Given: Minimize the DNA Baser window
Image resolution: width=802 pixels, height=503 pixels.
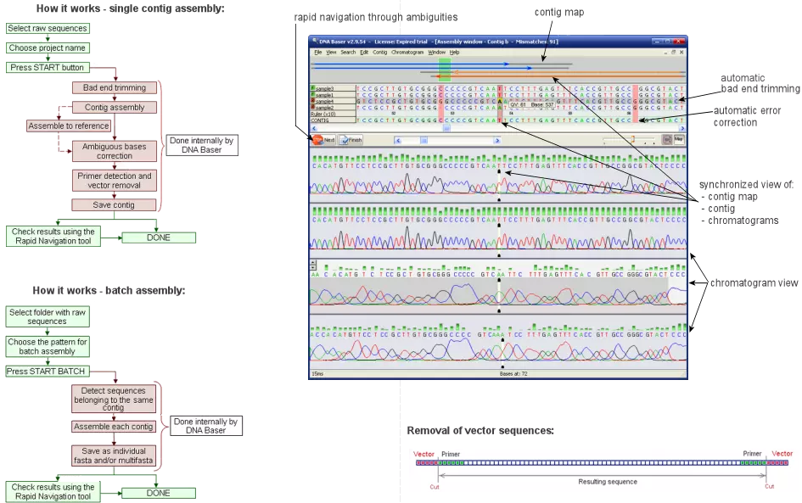Looking at the screenshot, I should [x=658, y=42].
